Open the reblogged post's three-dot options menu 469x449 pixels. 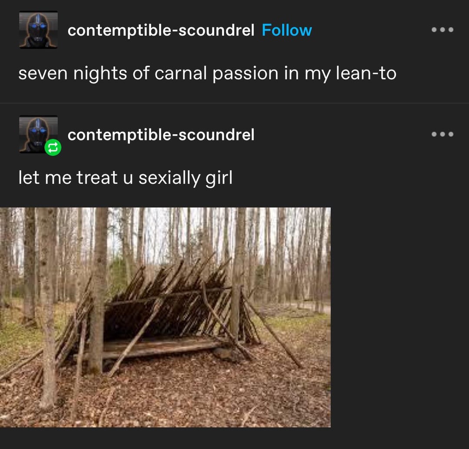click(x=443, y=134)
